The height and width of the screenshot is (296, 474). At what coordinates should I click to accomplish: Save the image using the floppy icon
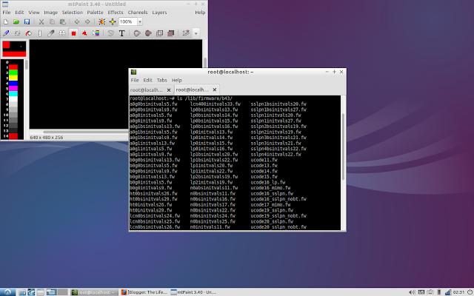pyautogui.click(x=27, y=21)
